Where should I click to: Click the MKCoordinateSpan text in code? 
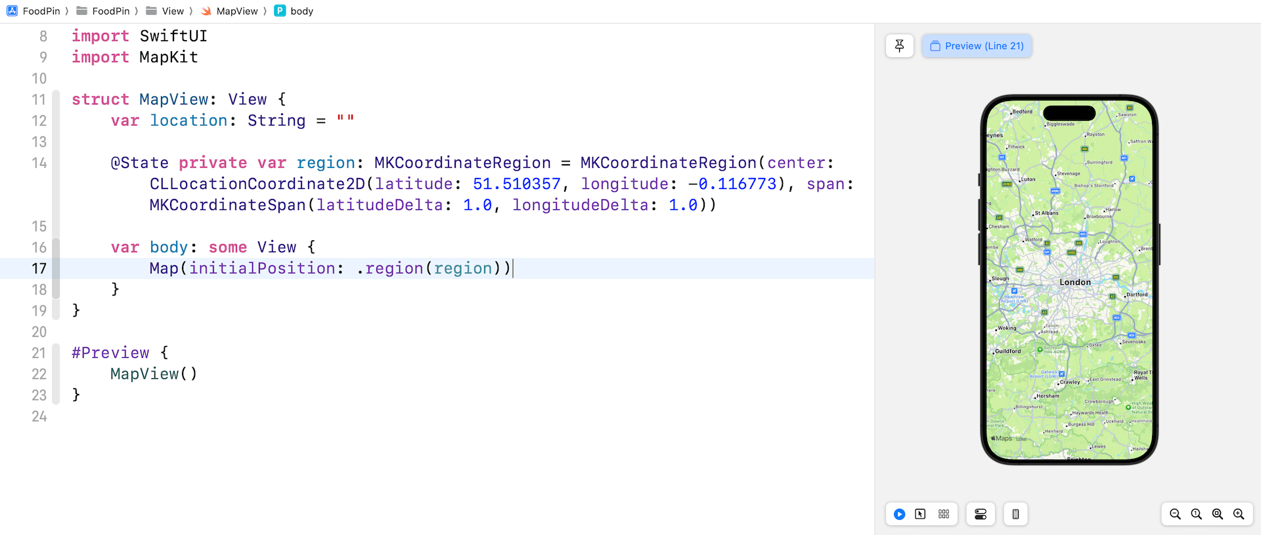point(227,205)
